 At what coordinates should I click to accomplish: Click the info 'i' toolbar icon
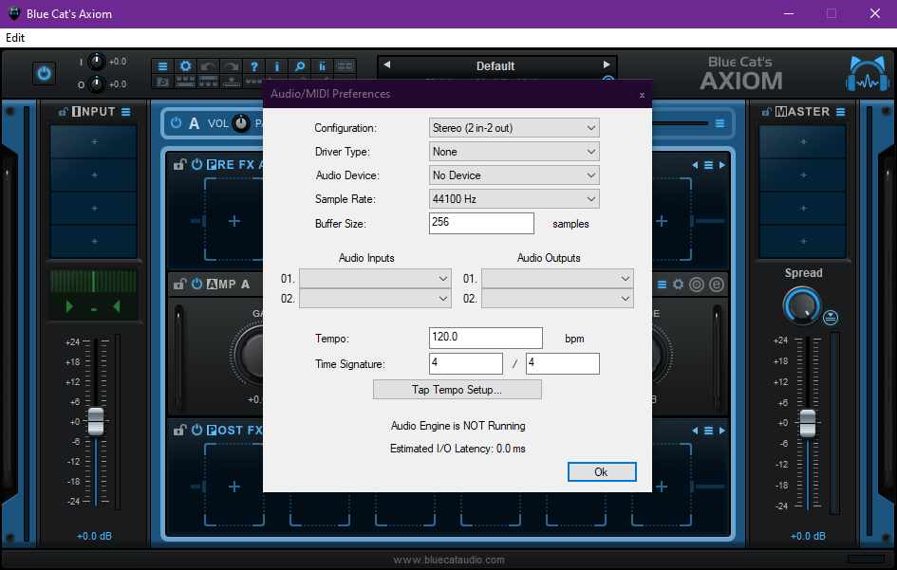[x=277, y=66]
